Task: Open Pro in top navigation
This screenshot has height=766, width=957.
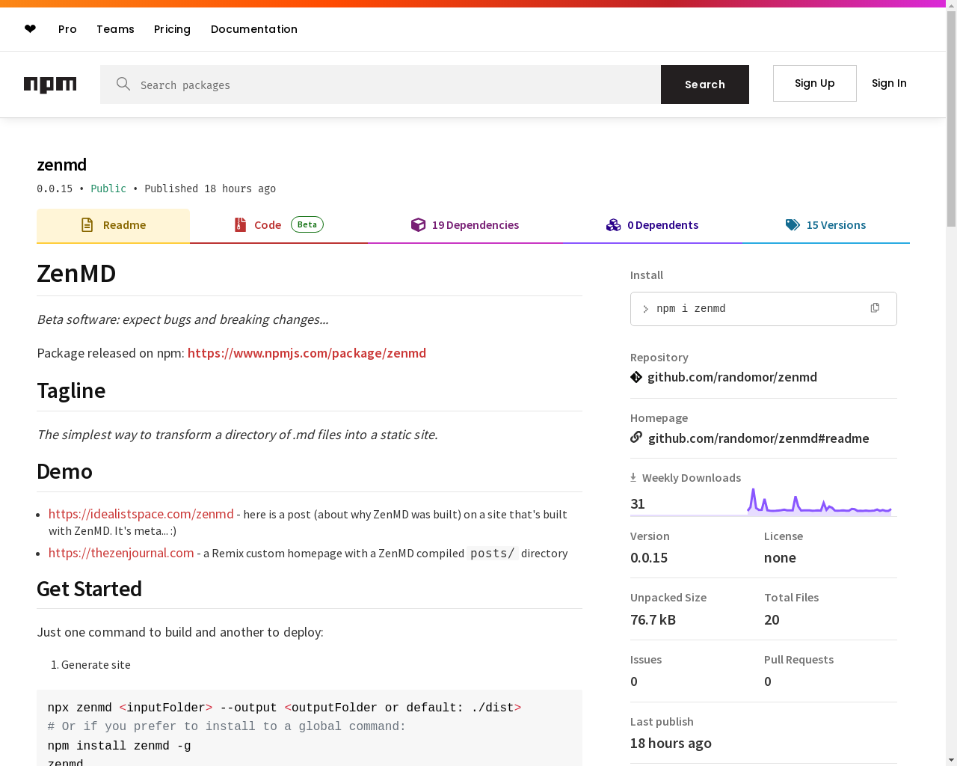Action: pyautogui.click(x=67, y=29)
